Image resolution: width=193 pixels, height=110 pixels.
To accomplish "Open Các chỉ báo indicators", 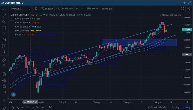I will click(x=65, y=8).
